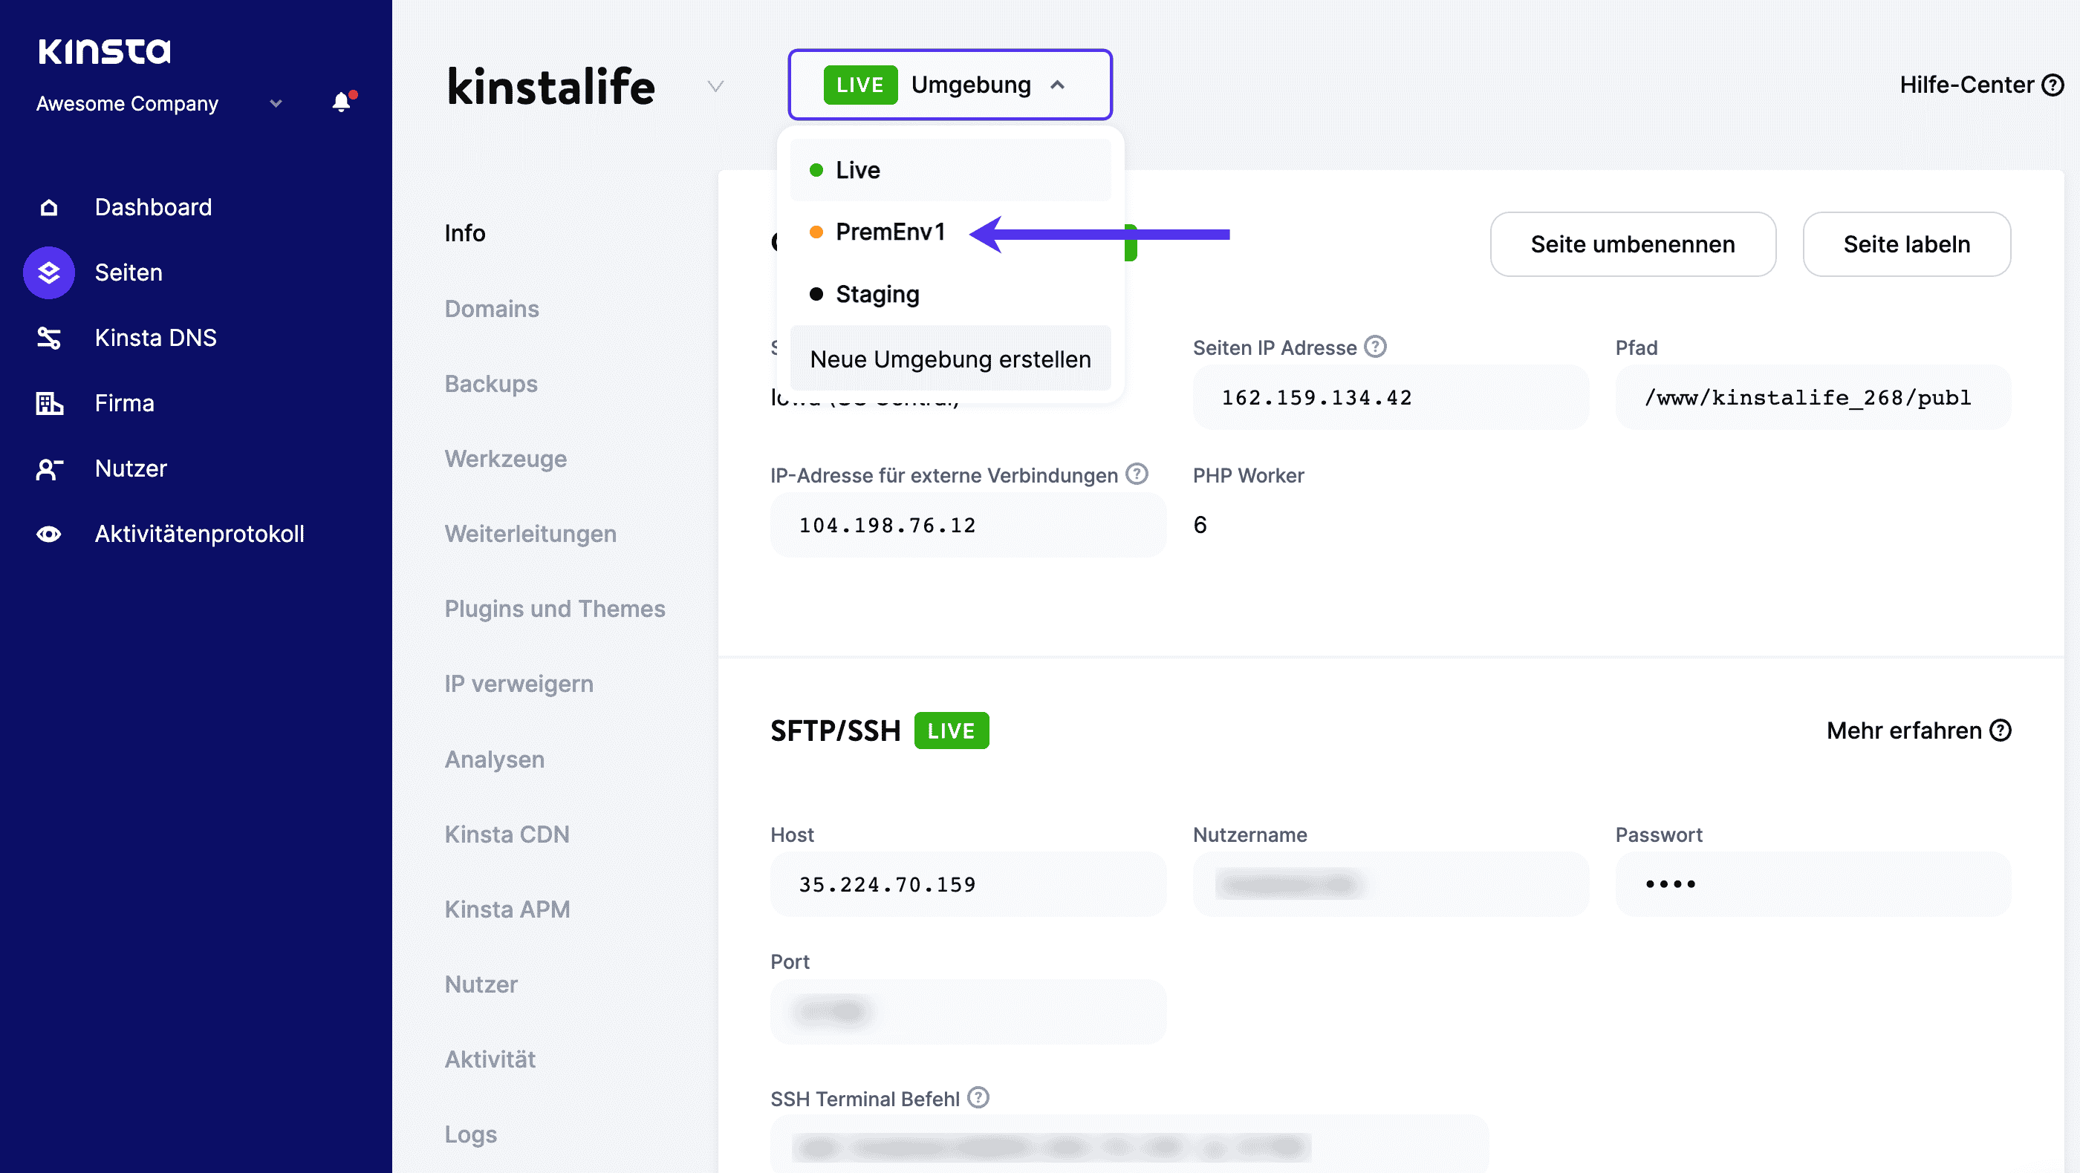Expand the Awesome Company selector
The image size is (2080, 1173).
click(275, 104)
